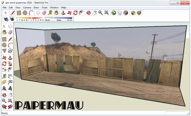Select the Text label tool in the side palette
The image size is (191, 116).
10,82
